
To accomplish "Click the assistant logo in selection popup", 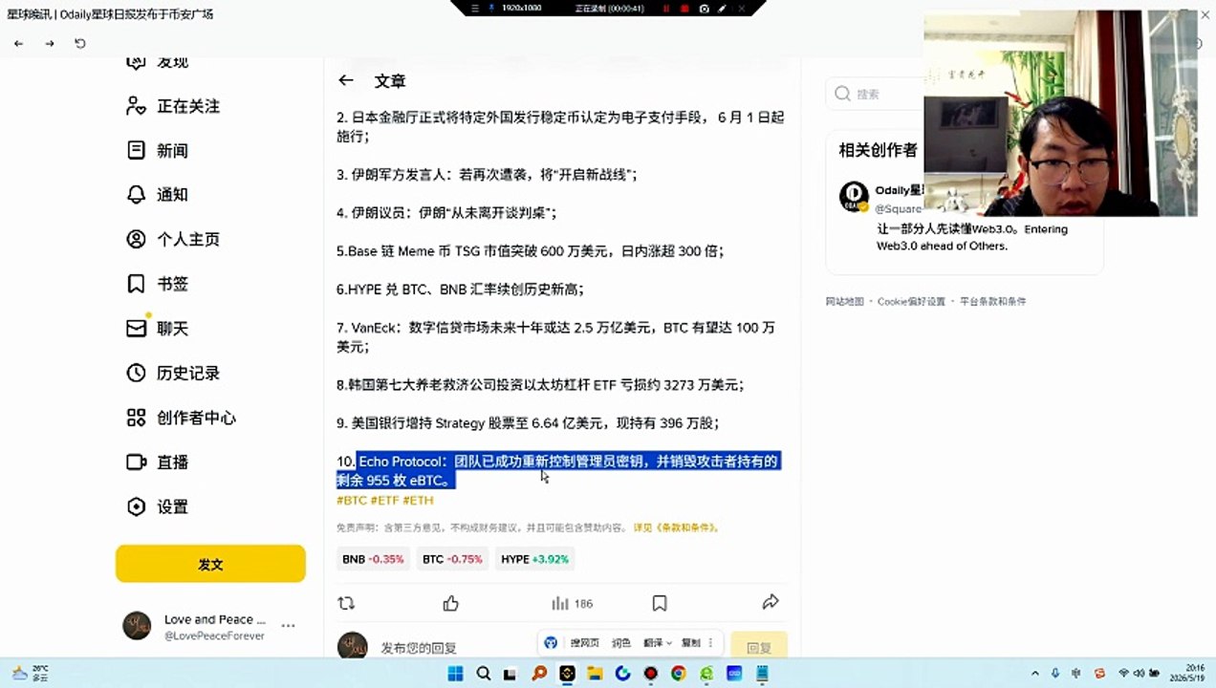I will tap(551, 643).
